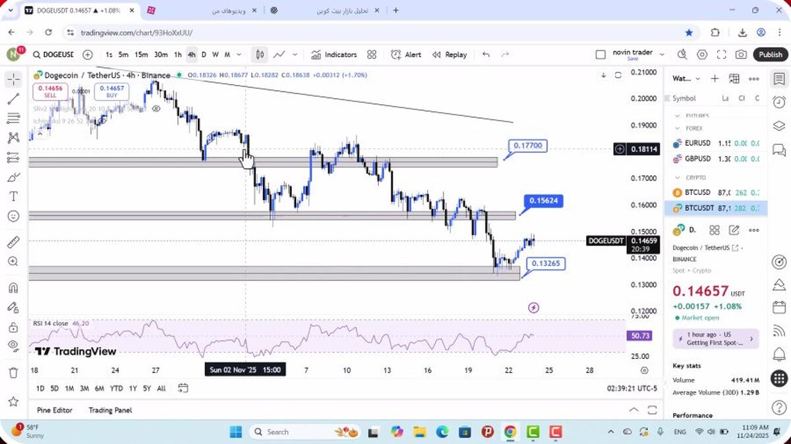The width and height of the screenshot is (791, 444).
Task: Select EURUSD in the watchlist
Action: (716, 143)
